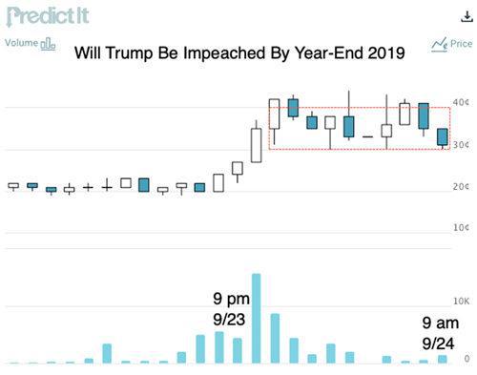Toggle the Volume chart view

tap(31, 43)
